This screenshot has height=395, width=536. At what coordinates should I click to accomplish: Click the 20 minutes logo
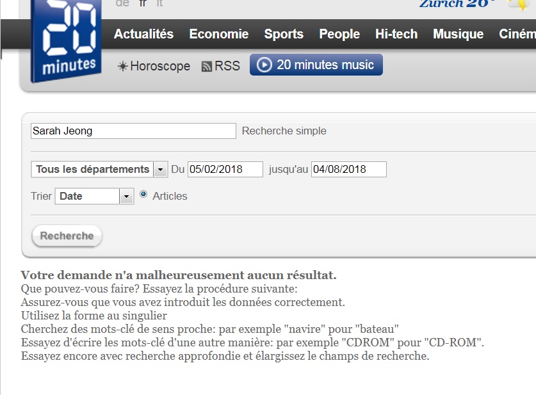[69, 42]
